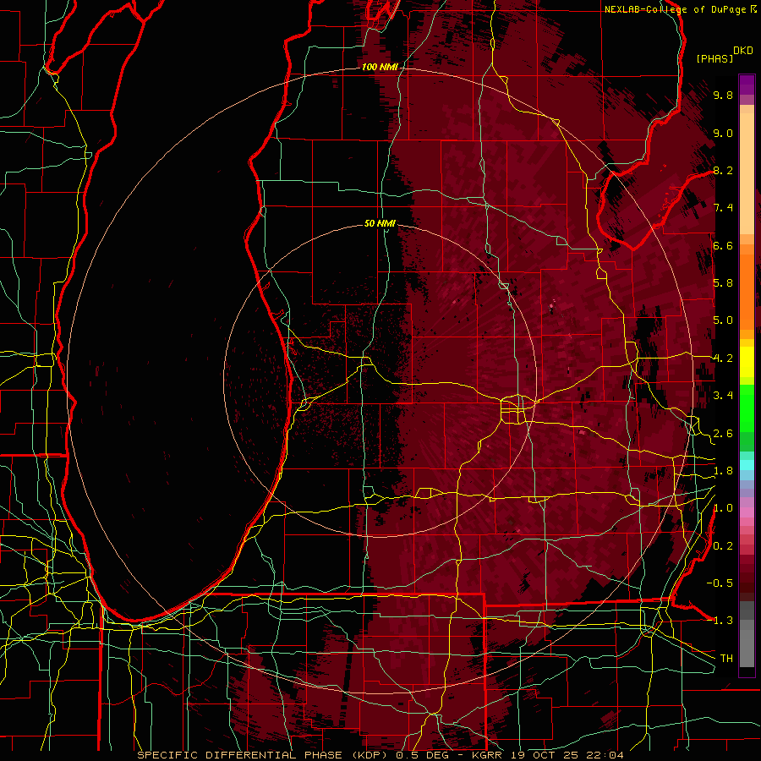Click the 2.6 legend value
The height and width of the screenshot is (761, 761).
pos(723,433)
